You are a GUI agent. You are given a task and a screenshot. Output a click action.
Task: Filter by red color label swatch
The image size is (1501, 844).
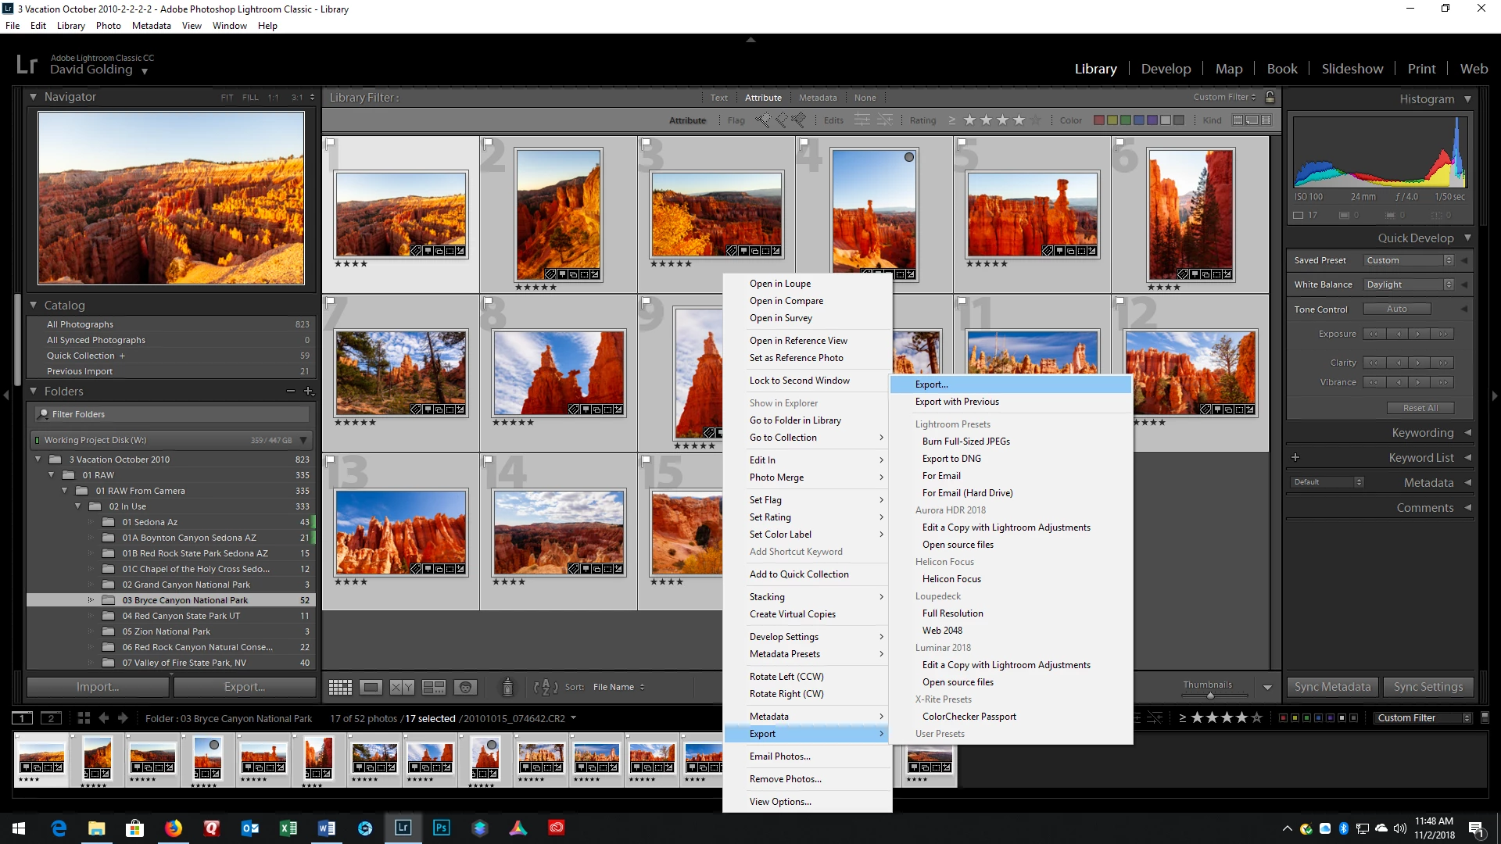1098,120
